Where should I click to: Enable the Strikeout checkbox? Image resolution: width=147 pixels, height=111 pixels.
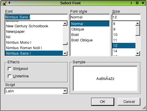pyautogui.click(x=10, y=69)
